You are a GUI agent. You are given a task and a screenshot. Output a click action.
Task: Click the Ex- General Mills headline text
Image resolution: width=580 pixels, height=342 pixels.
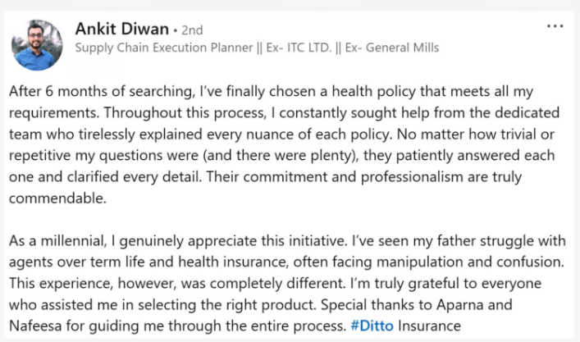(392, 48)
